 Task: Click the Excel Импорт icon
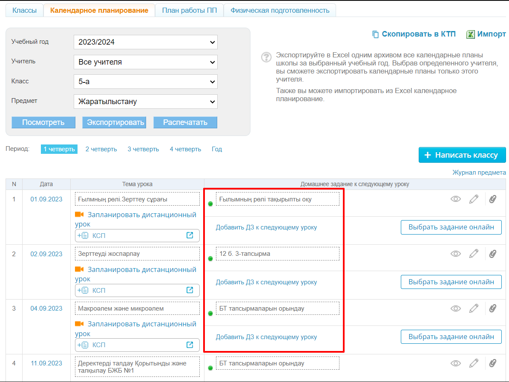(x=471, y=34)
